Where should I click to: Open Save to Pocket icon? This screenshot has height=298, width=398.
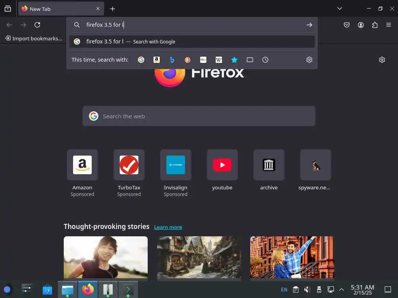pos(347,25)
